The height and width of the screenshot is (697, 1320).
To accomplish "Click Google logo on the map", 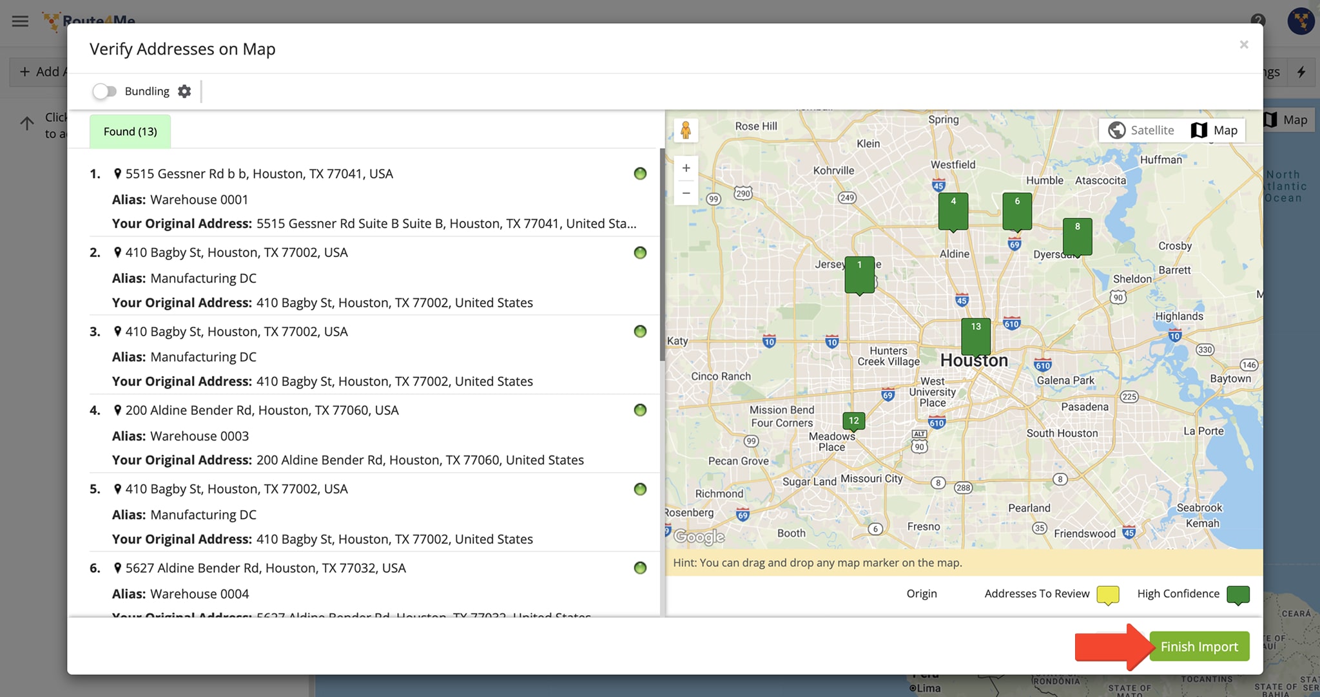I will (x=699, y=536).
